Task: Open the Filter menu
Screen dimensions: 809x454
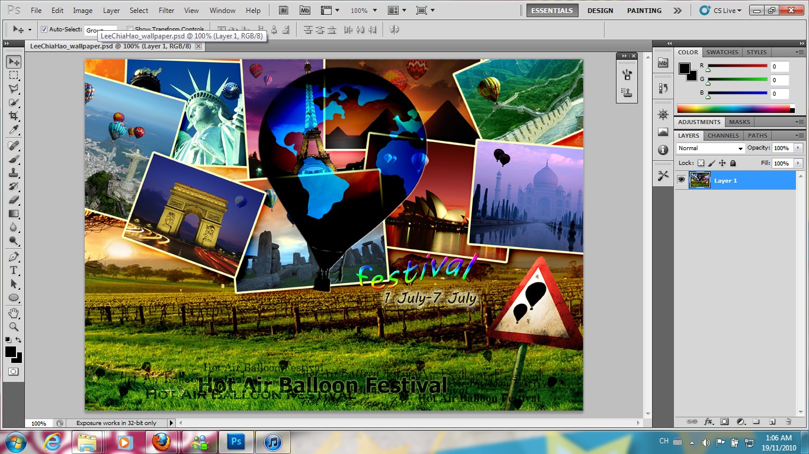Action: (166, 10)
